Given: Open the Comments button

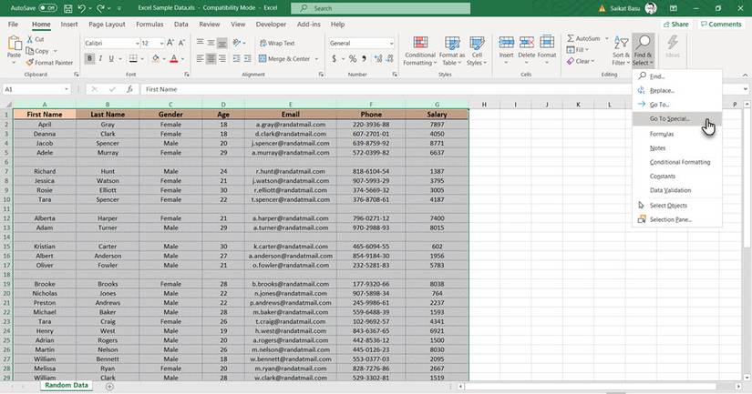Looking at the screenshot, I should click(720, 25).
